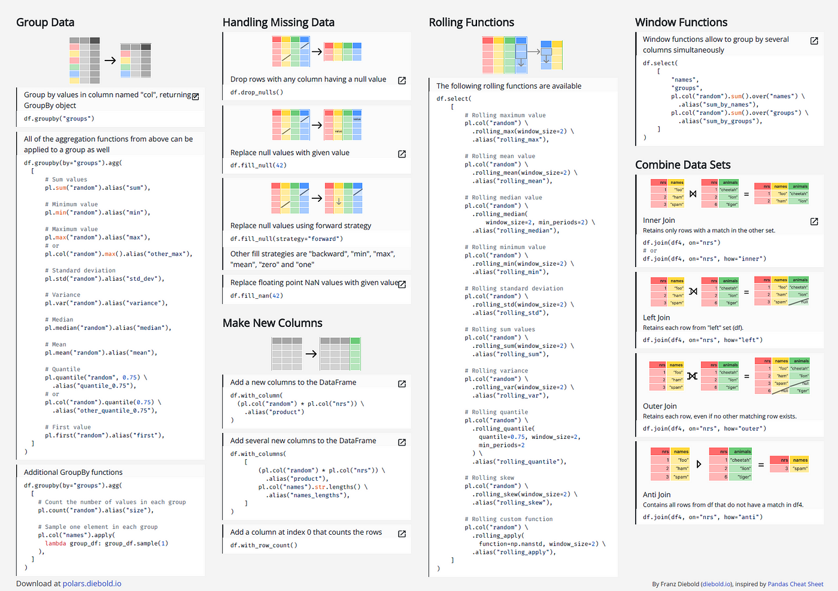Click external link icon beside 'Add a new columns'

pyautogui.click(x=402, y=384)
